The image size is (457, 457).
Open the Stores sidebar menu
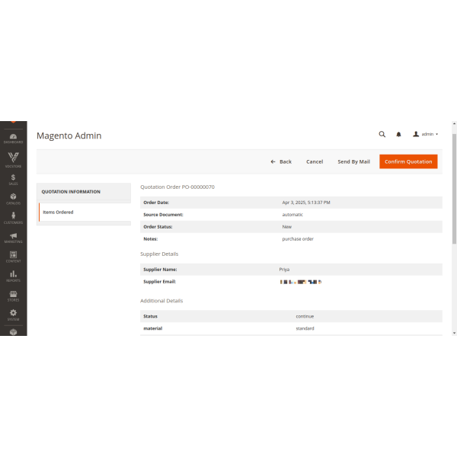(x=13, y=295)
